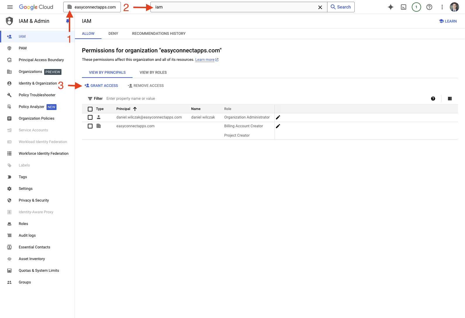Click the Workforce Identity Federation icon
The height and width of the screenshot is (318, 465).
pyautogui.click(x=9, y=154)
